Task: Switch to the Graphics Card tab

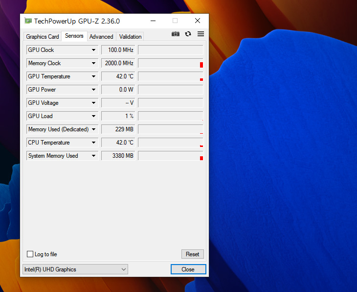Action: click(x=43, y=37)
